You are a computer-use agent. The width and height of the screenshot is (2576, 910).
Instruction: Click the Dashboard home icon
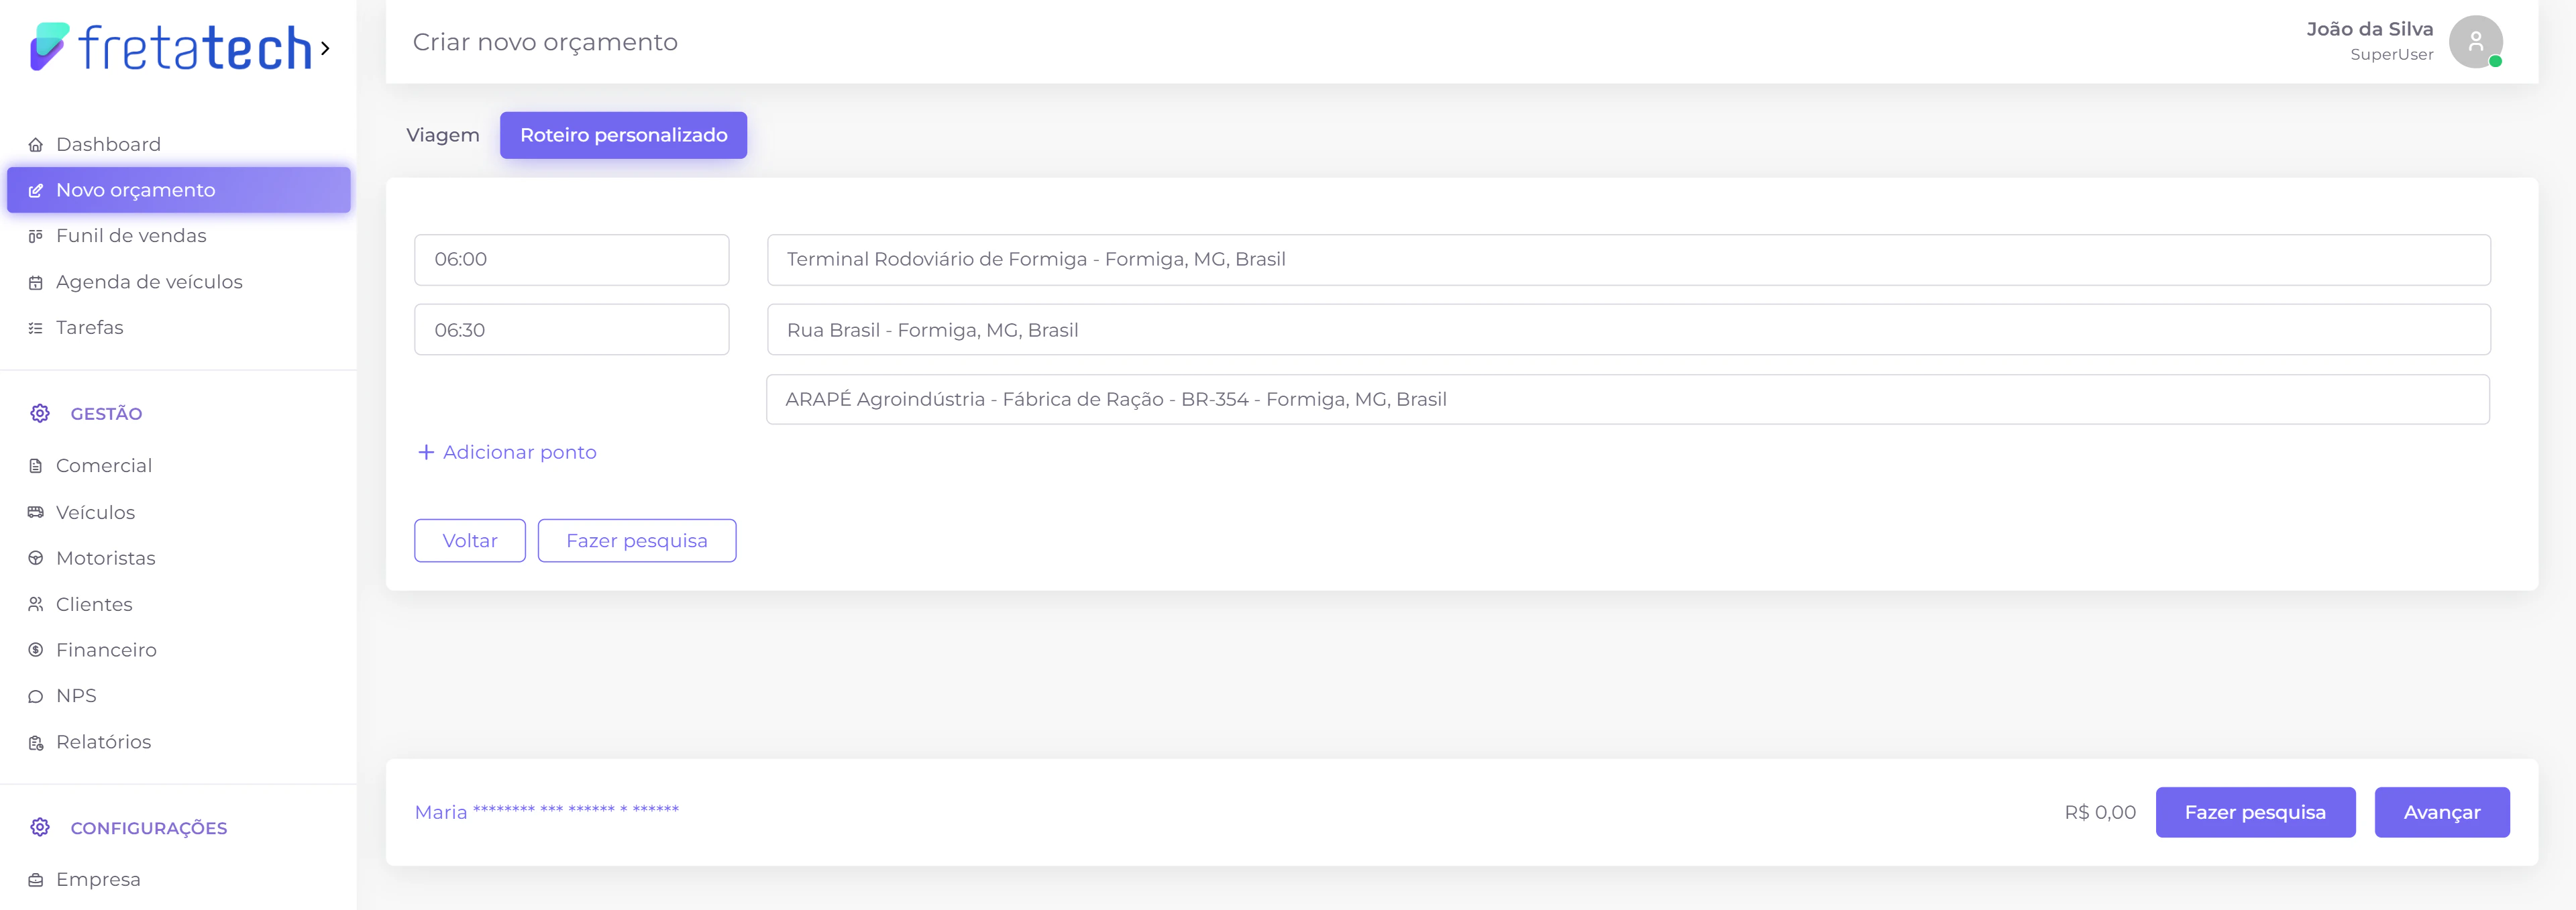(36, 145)
